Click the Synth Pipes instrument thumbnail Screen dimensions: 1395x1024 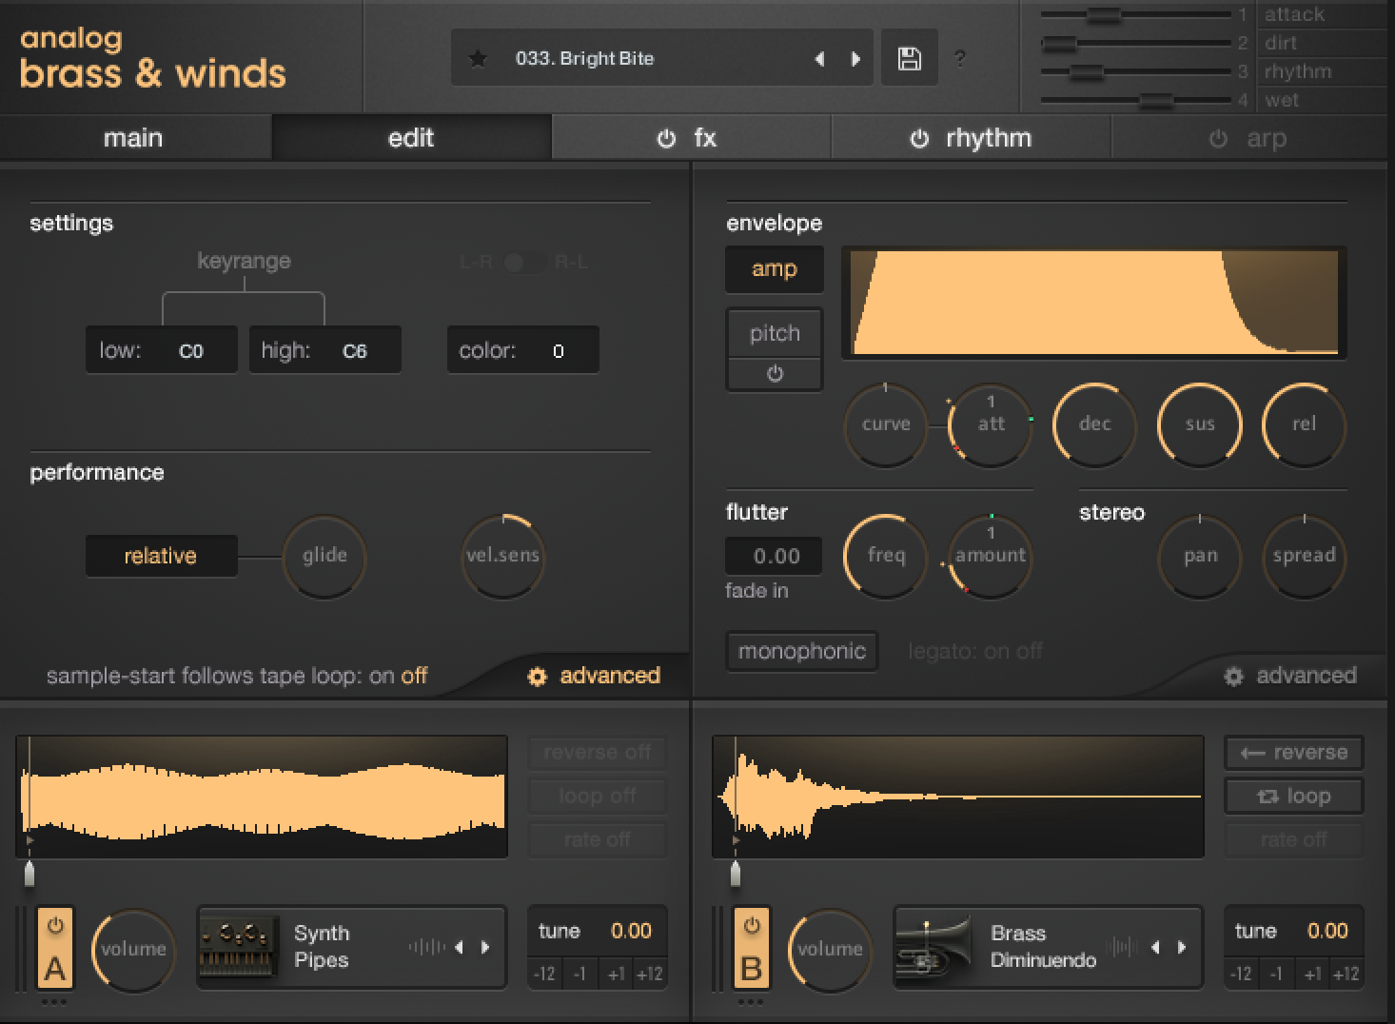click(x=239, y=948)
